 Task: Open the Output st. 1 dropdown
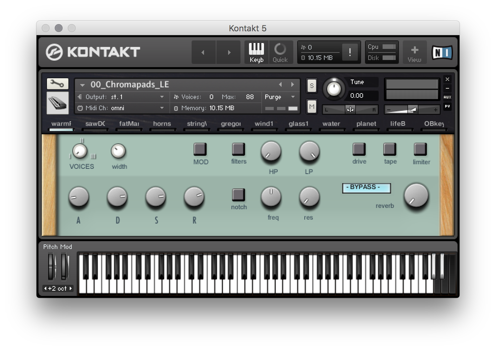pos(122,97)
